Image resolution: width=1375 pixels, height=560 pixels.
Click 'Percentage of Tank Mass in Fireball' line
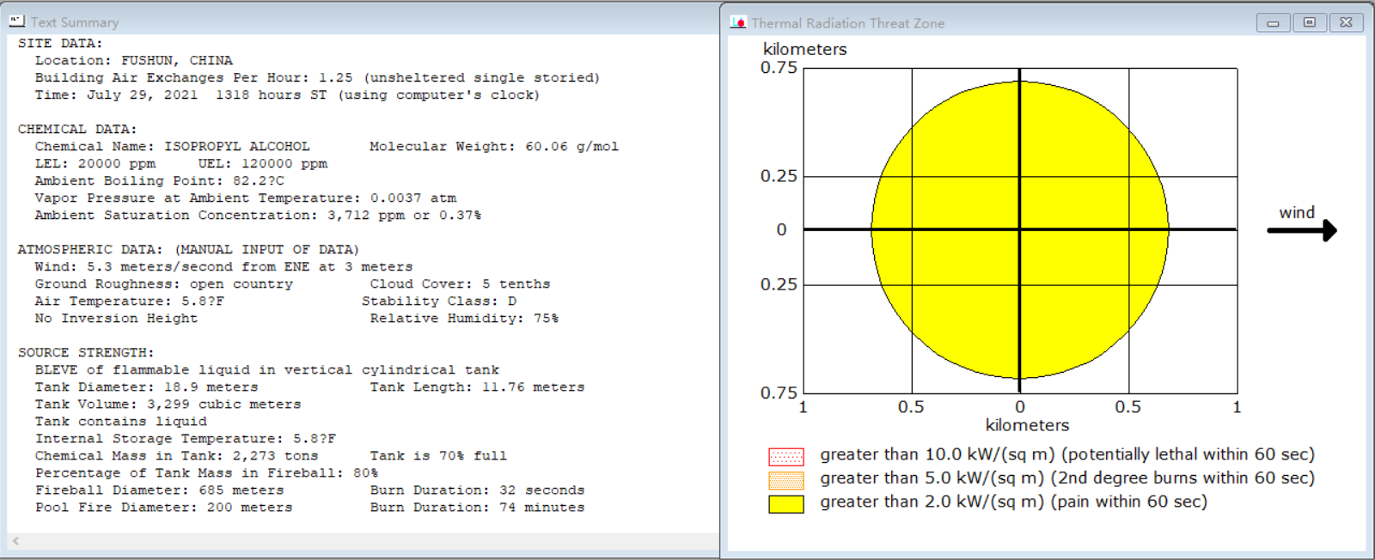[x=206, y=472]
